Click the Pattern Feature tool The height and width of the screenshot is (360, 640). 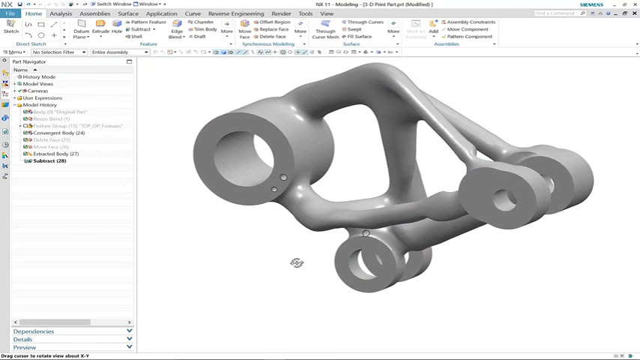point(148,22)
